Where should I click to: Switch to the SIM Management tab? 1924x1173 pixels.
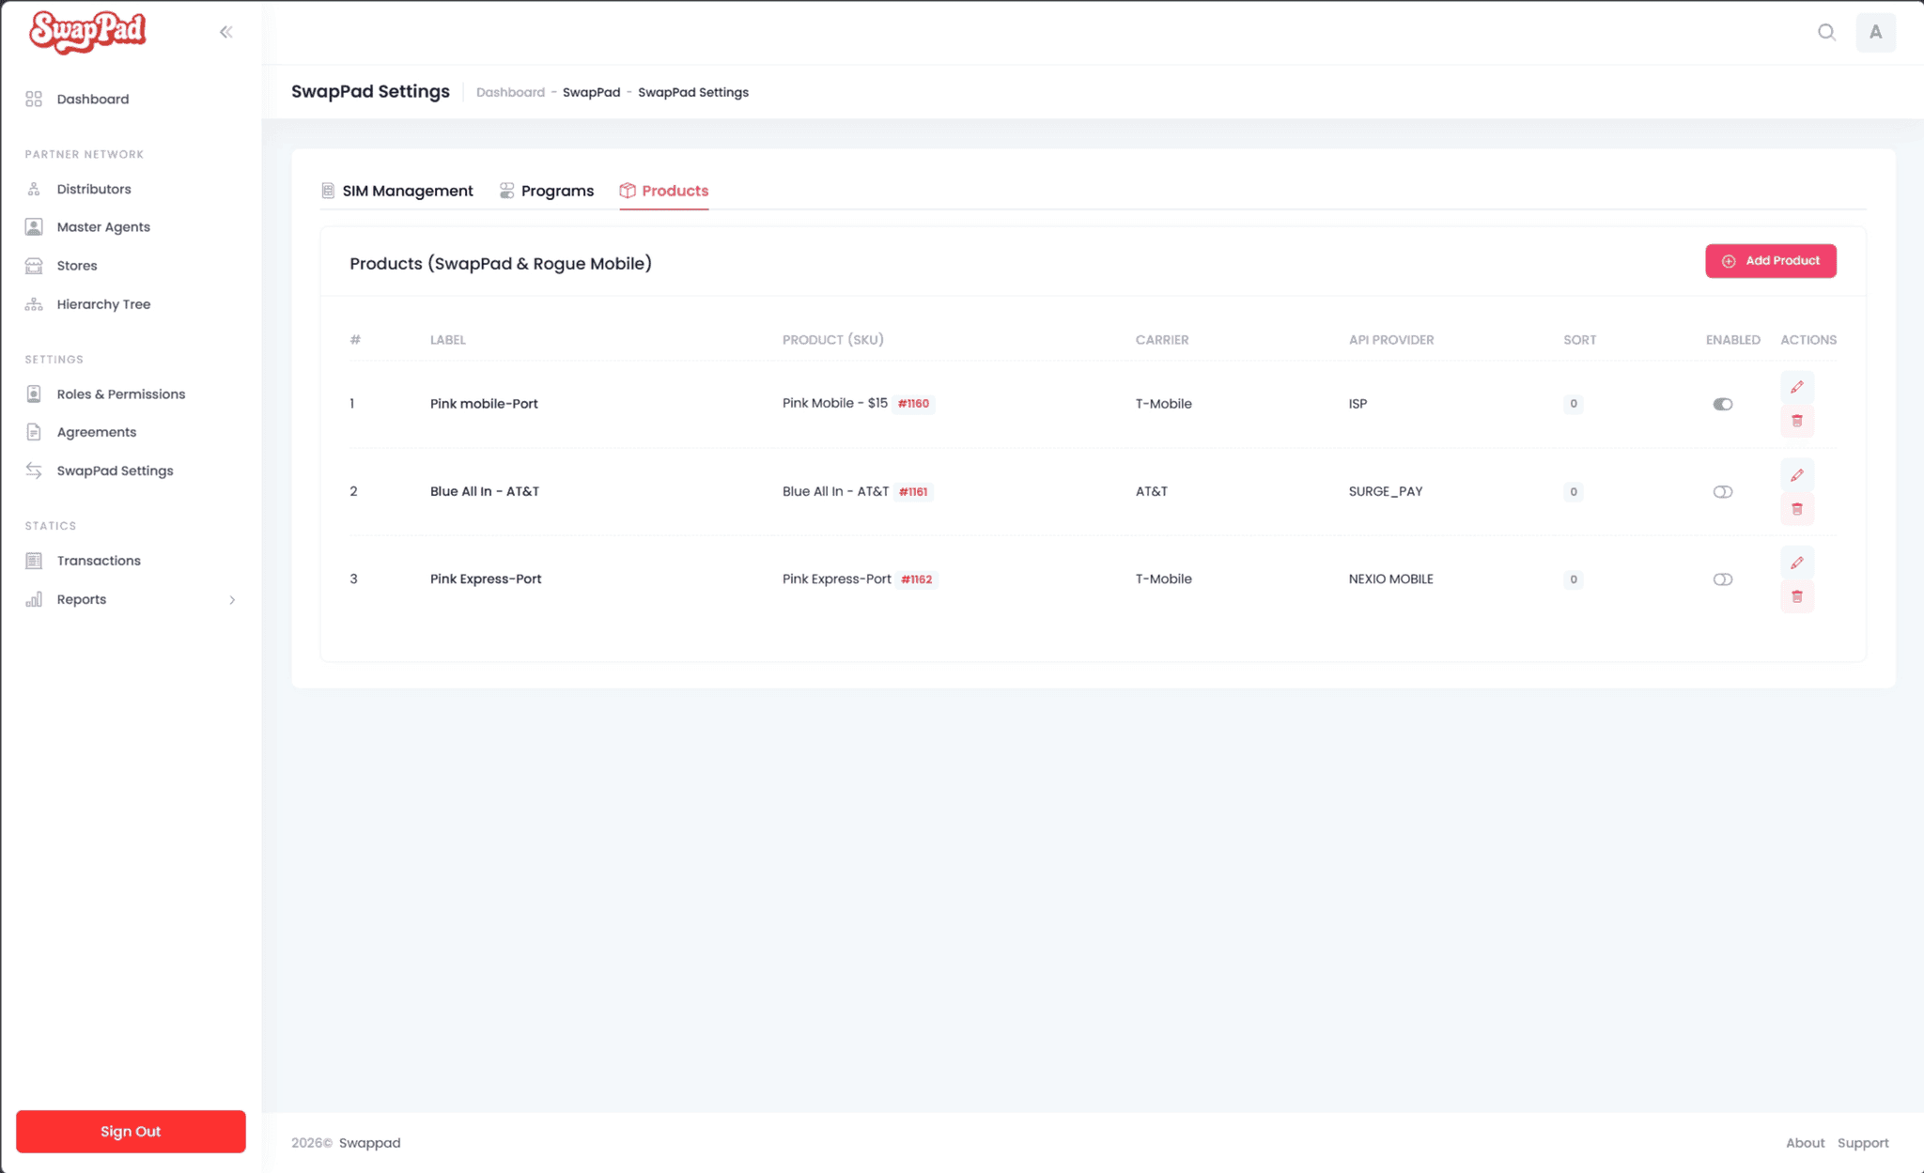tap(397, 191)
